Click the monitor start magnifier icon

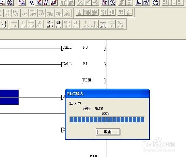pos(46,3)
